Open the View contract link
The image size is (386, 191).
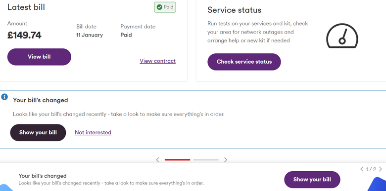[157, 61]
